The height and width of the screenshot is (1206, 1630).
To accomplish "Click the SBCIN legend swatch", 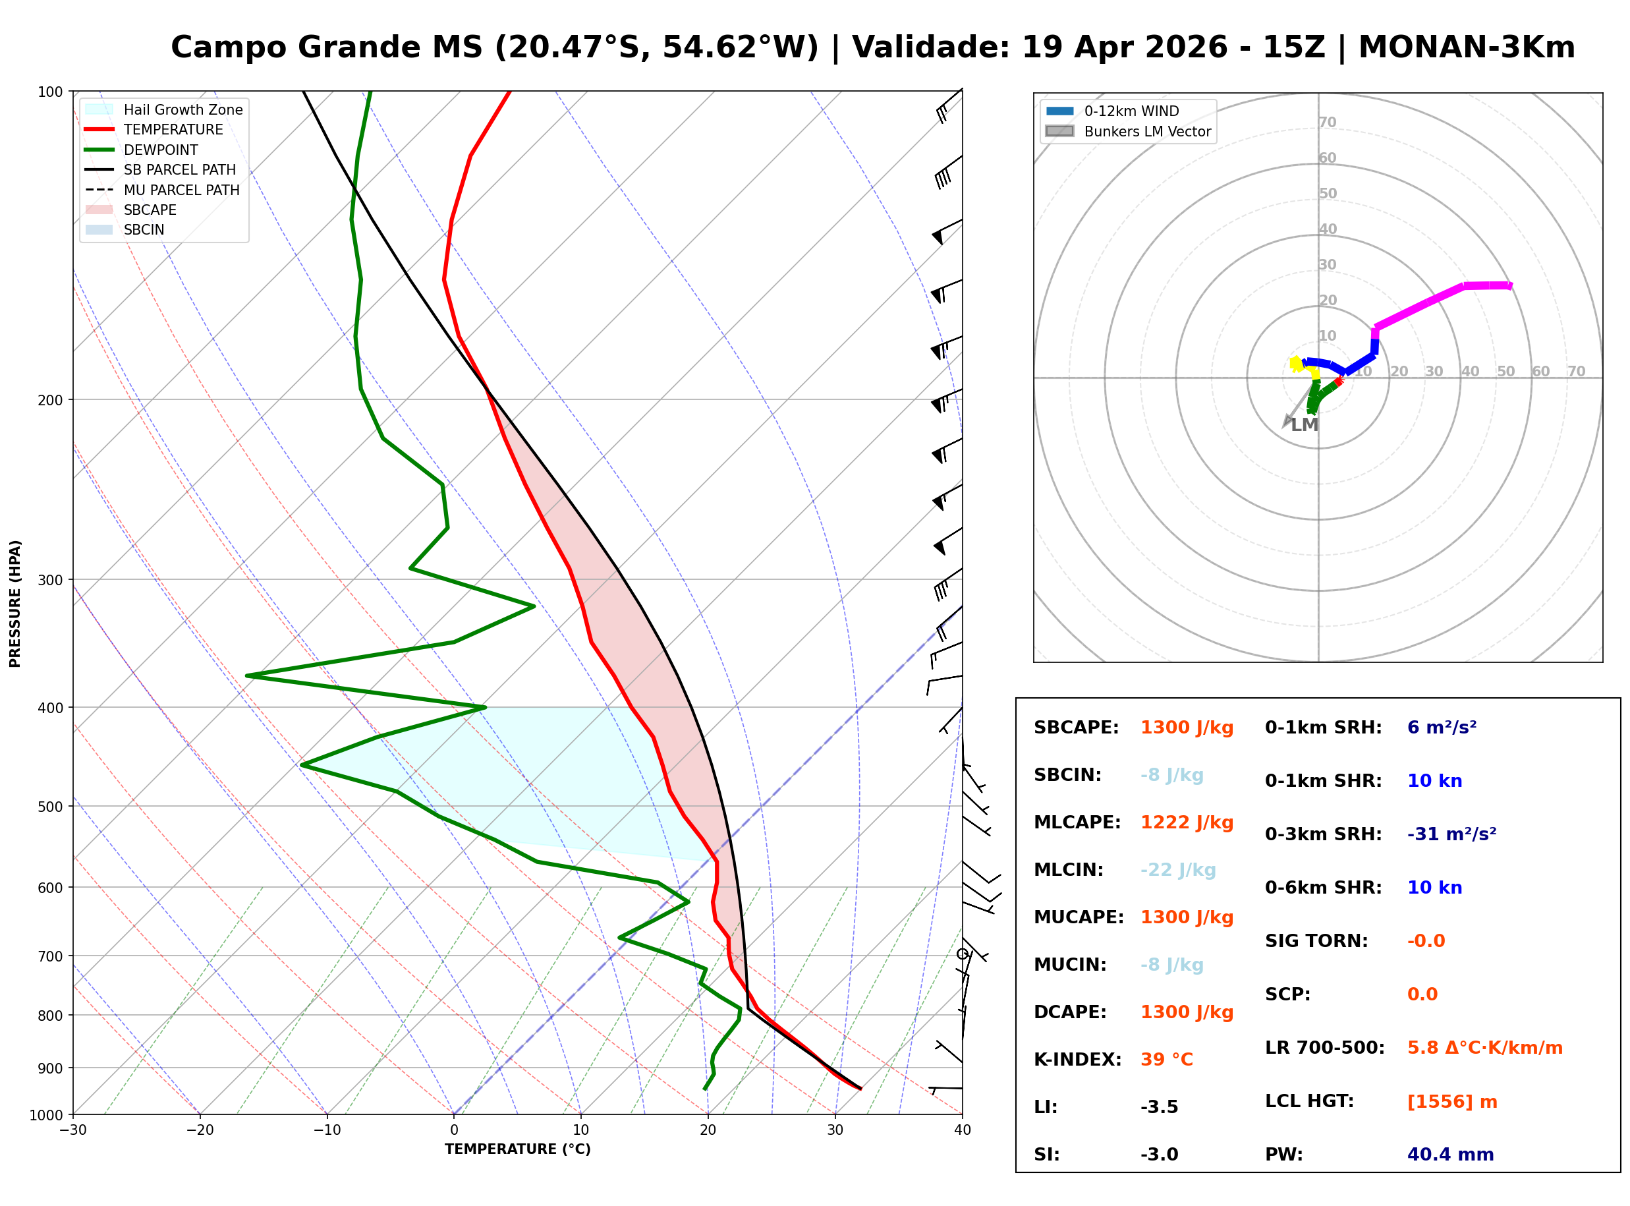I will coord(99,229).
